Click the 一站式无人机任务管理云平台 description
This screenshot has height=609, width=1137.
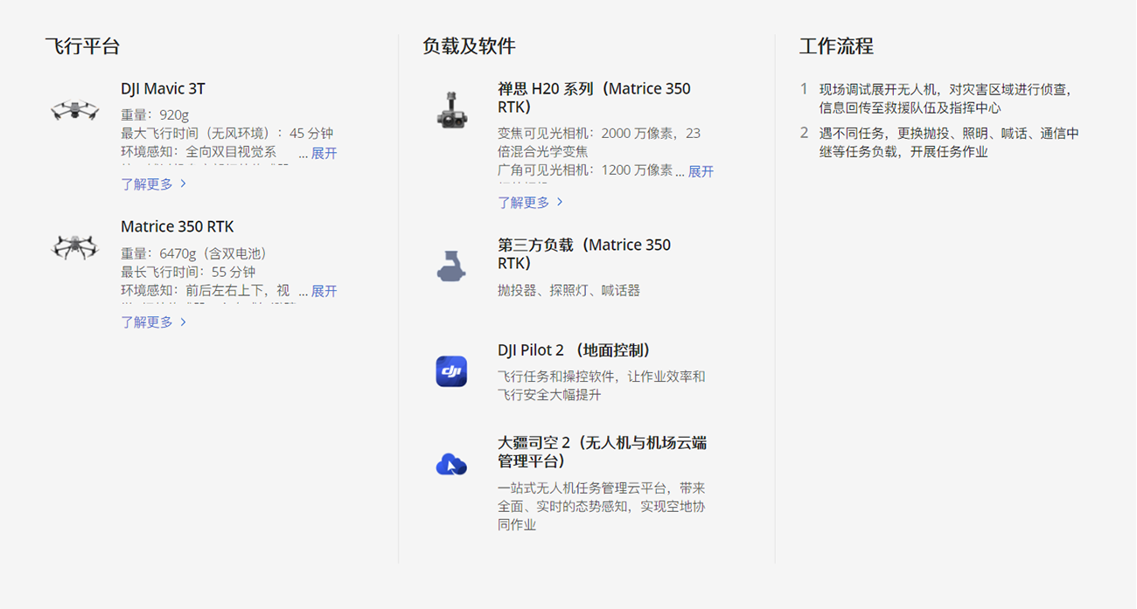point(602,506)
